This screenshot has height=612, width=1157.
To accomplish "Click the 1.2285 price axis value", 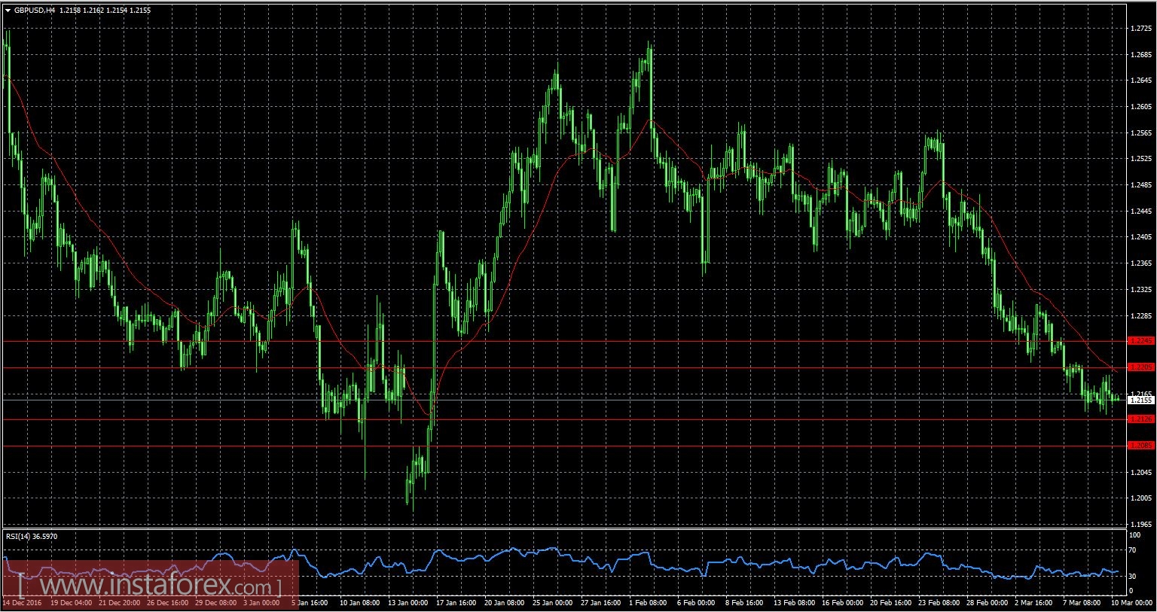I will point(1142,316).
